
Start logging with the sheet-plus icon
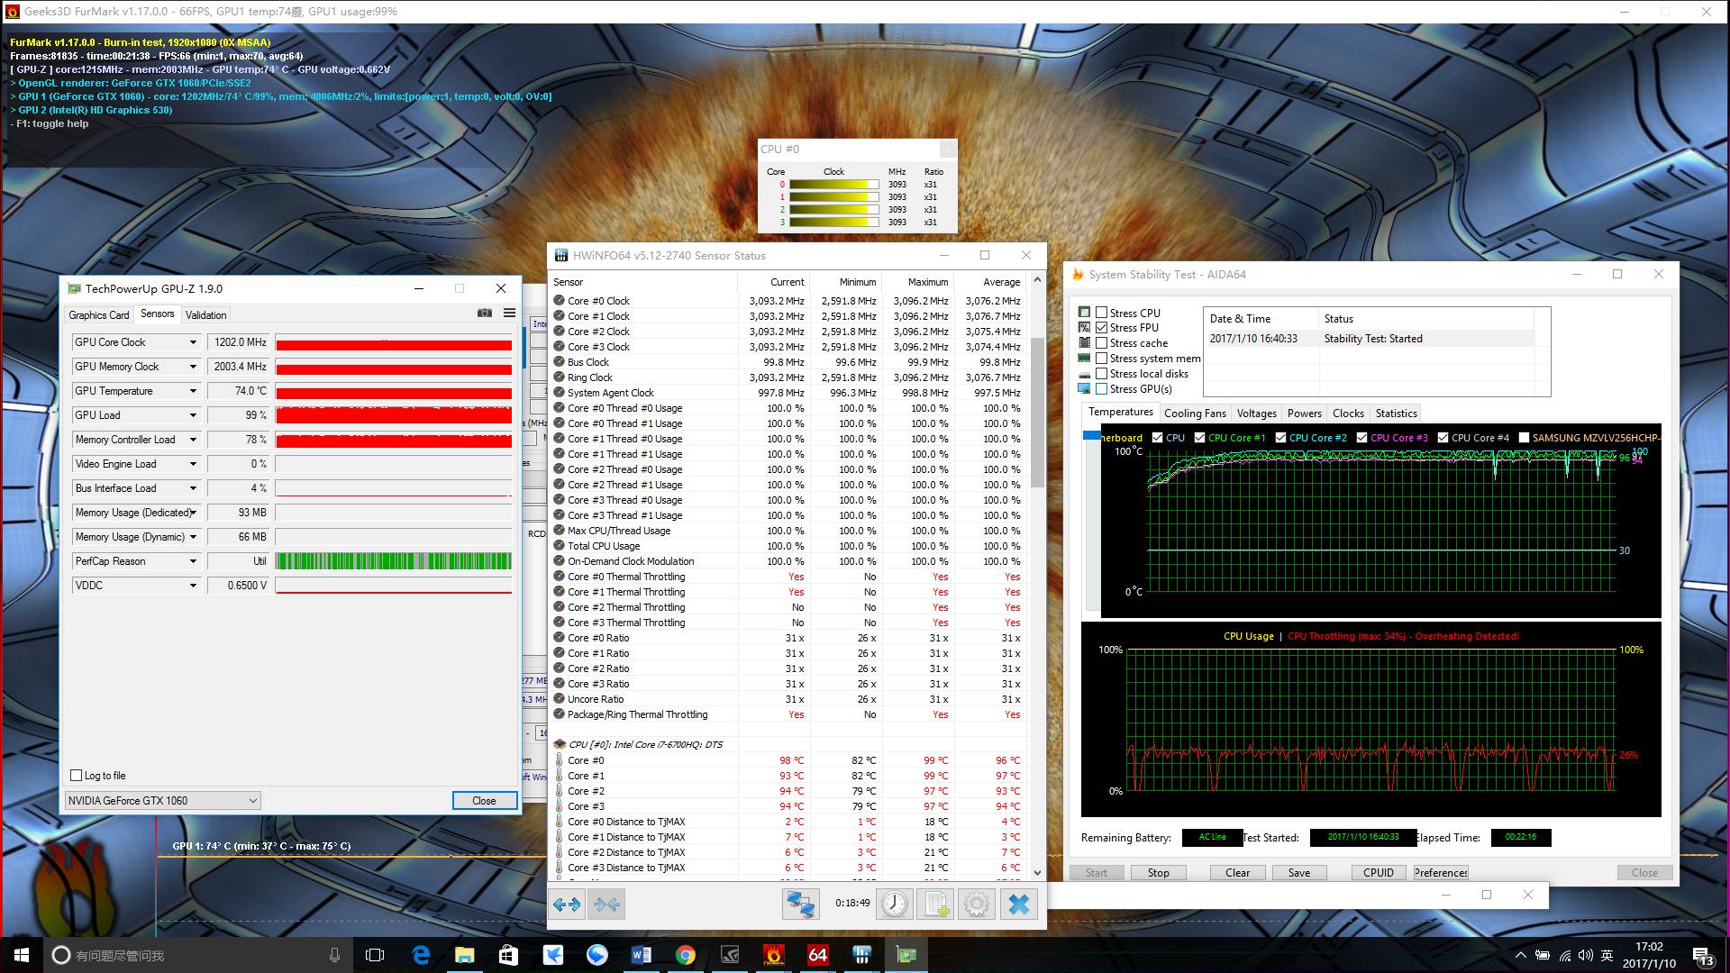pyautogui.click(x=937, y=904)
